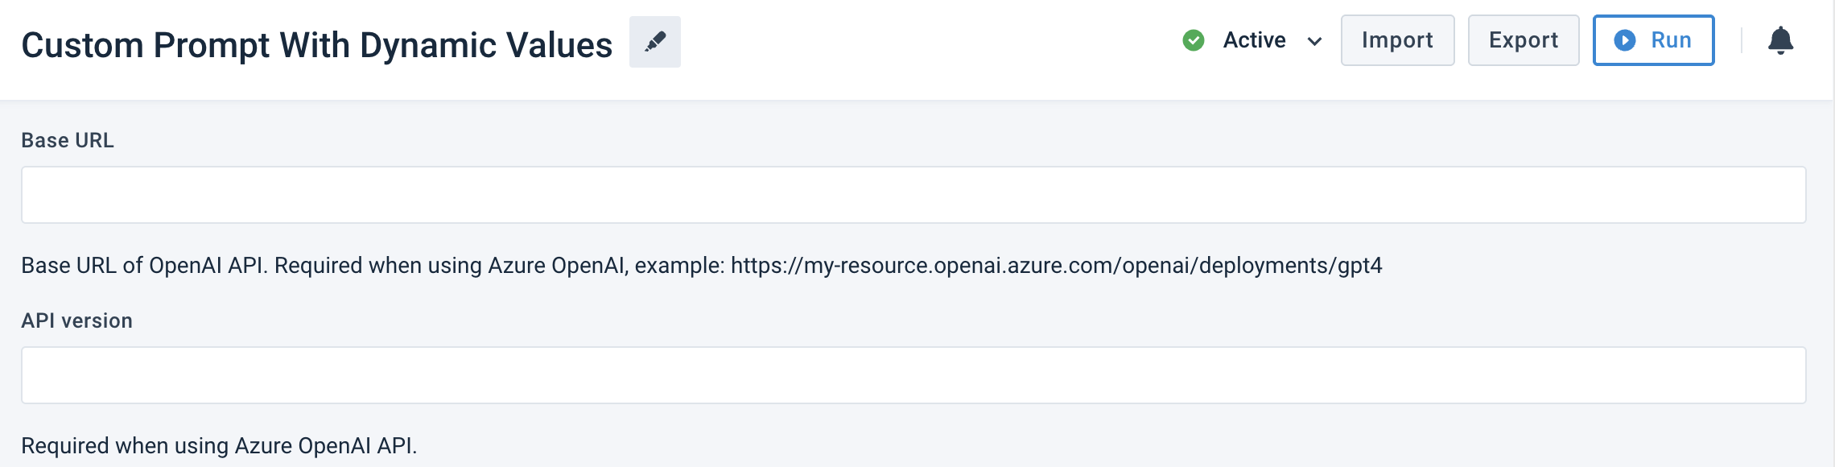Click Active to deactivate the workflow
1835x467 pixels.
pos(1252,39)
